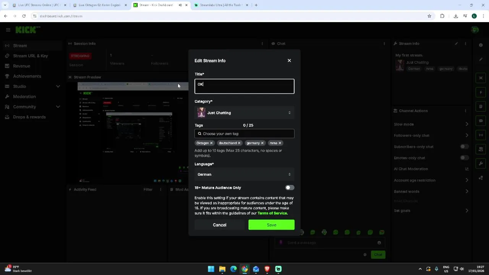
Task: Focus the Choose your own tag search box
Action: pyautogui.click(x=244, y=134)
